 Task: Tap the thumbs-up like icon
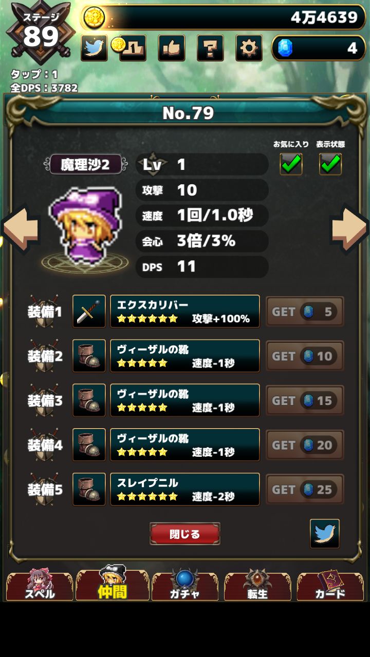coord(172,48)
